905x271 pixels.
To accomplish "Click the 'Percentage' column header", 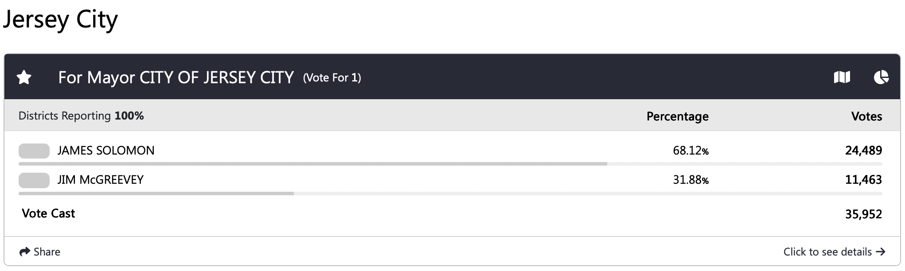I will click(x=677, y=116).
